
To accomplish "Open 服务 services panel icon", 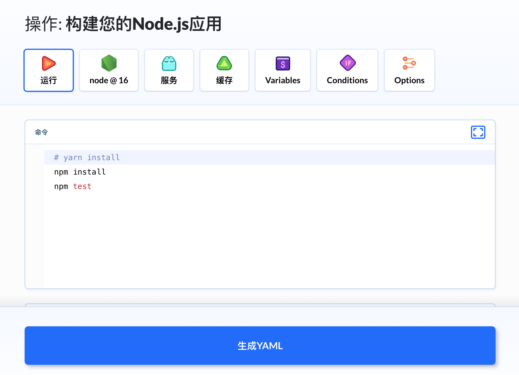I will click(x=169, y=63).
